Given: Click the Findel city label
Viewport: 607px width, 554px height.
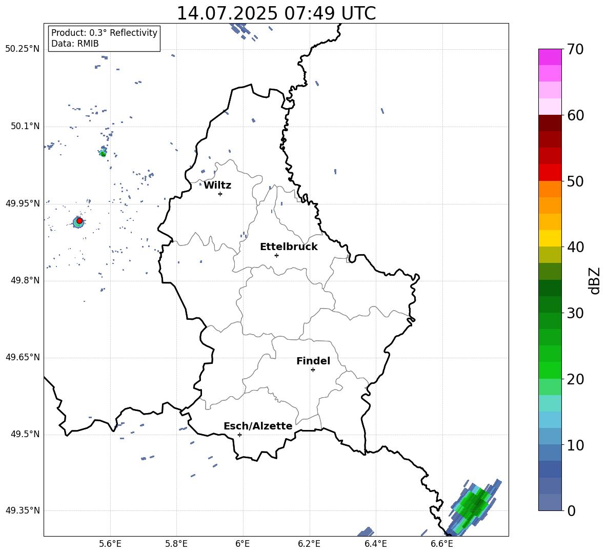Looking at the screenshot, I should [x=313, y=361].
